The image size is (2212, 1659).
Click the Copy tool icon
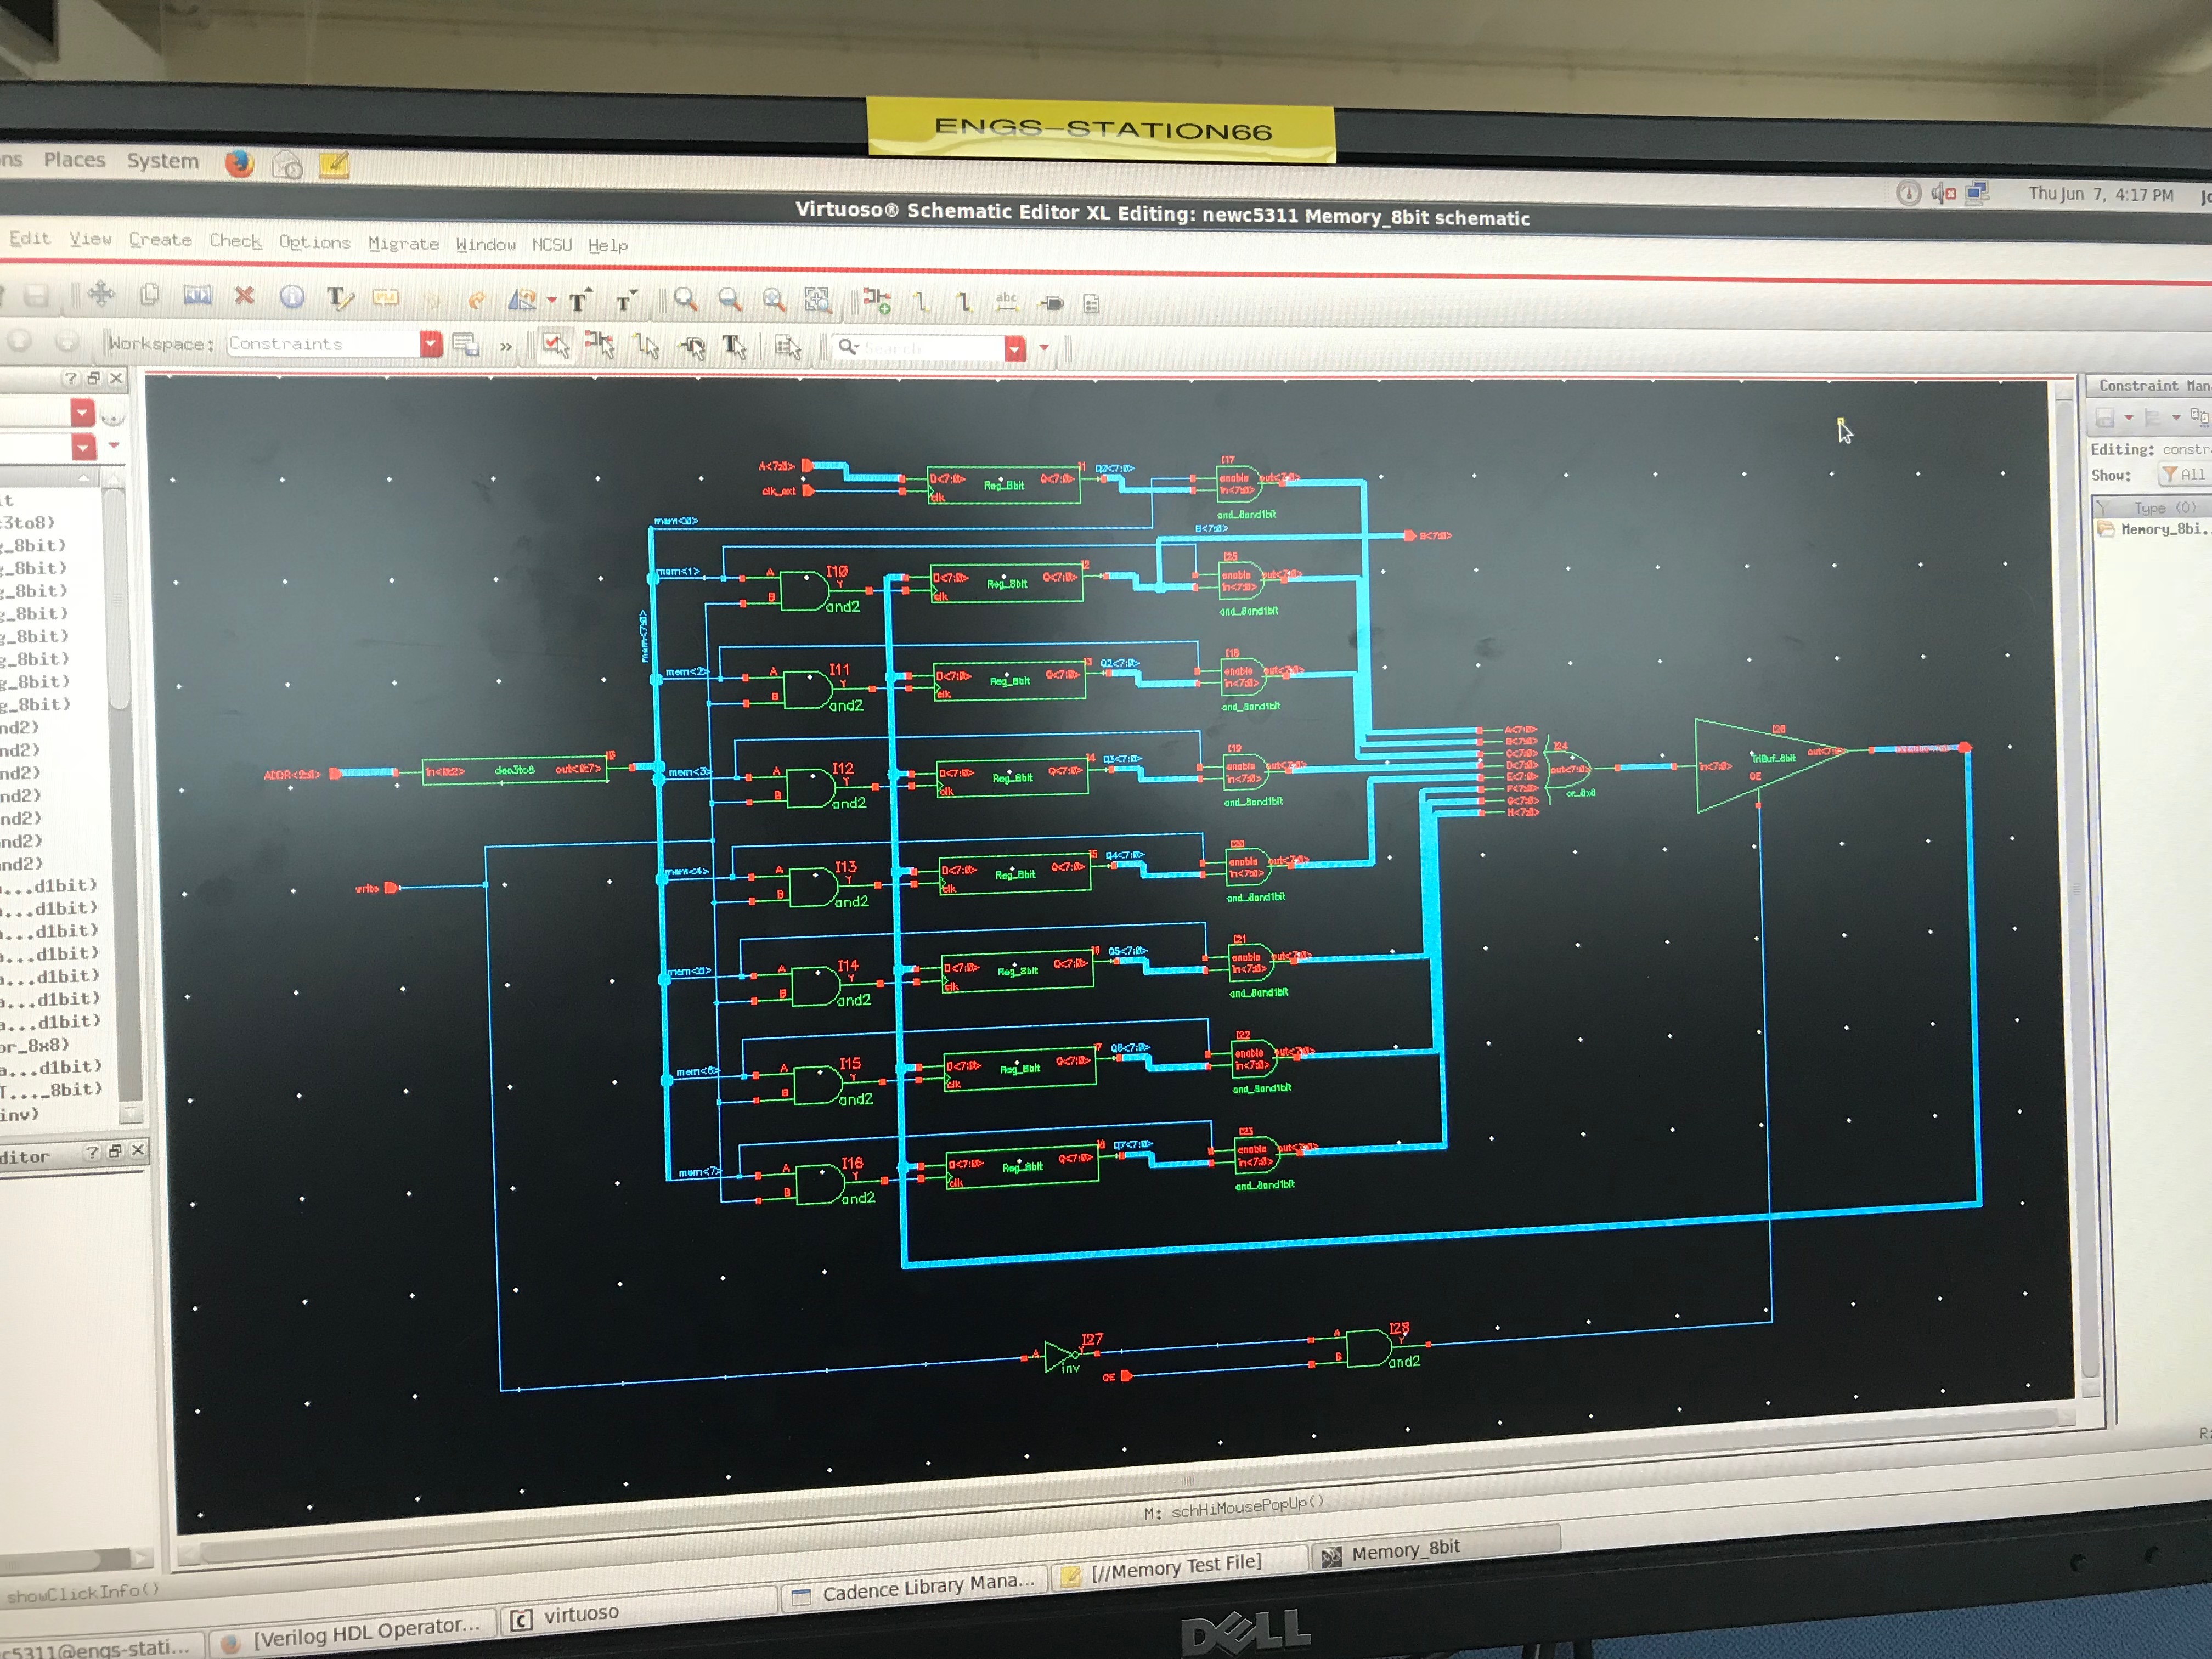[150, 294]
